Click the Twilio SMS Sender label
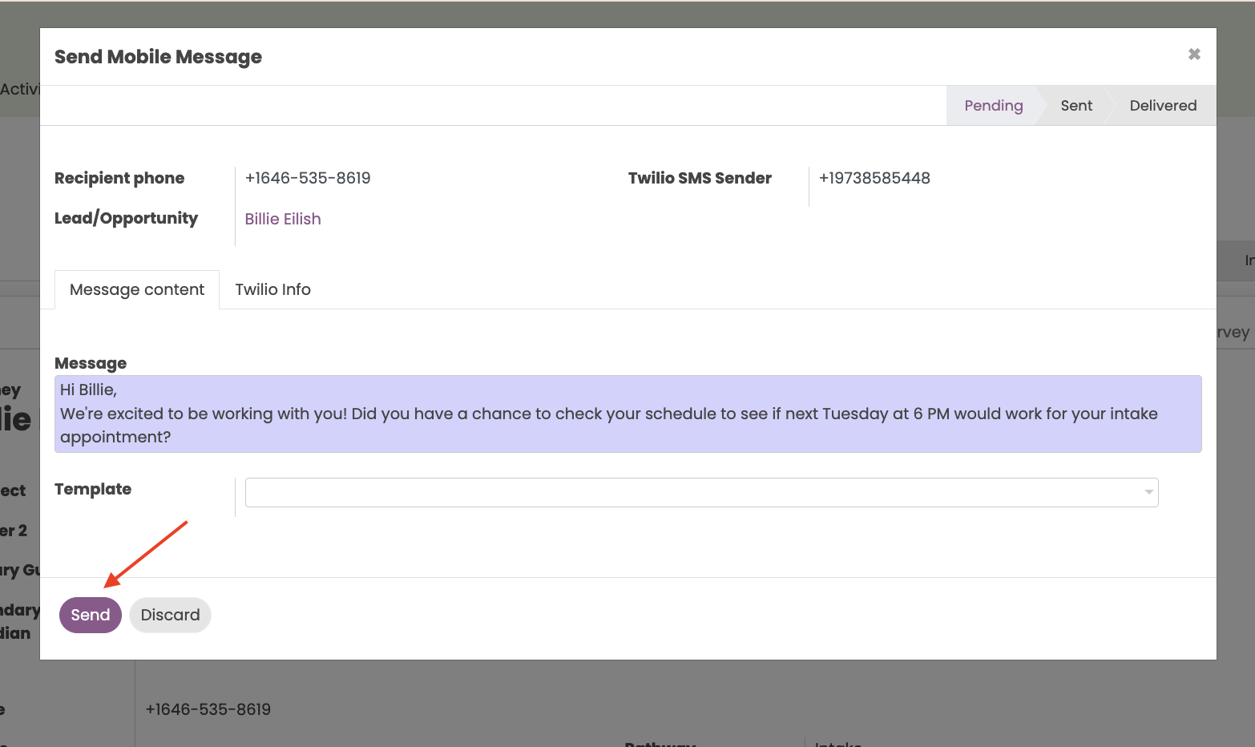 click(x=700, y=178)
